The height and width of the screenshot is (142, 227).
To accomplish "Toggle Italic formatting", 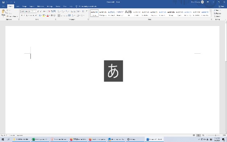I will [x=24, y=15].
